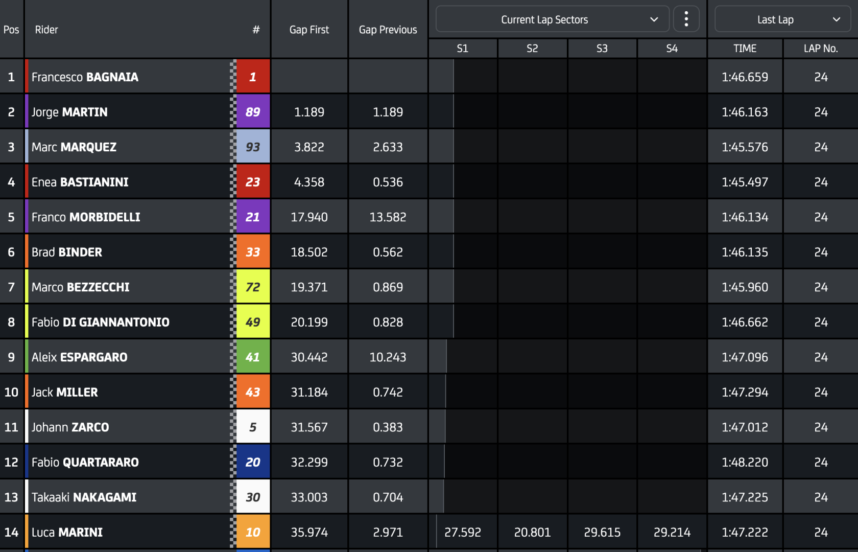Open the Last Lap dropdown
Image resolution: width=858 pixels, height=552 pixels.
[x=782, y=19]
